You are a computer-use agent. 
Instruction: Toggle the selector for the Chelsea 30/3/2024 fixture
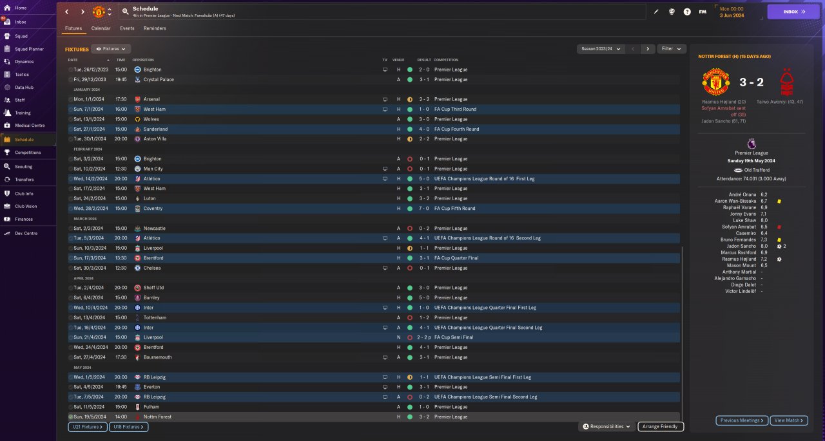(70, 268)
